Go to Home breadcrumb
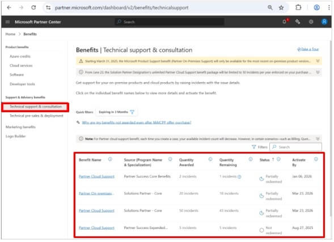The image size is (334, 242). (x=10, y=34)
